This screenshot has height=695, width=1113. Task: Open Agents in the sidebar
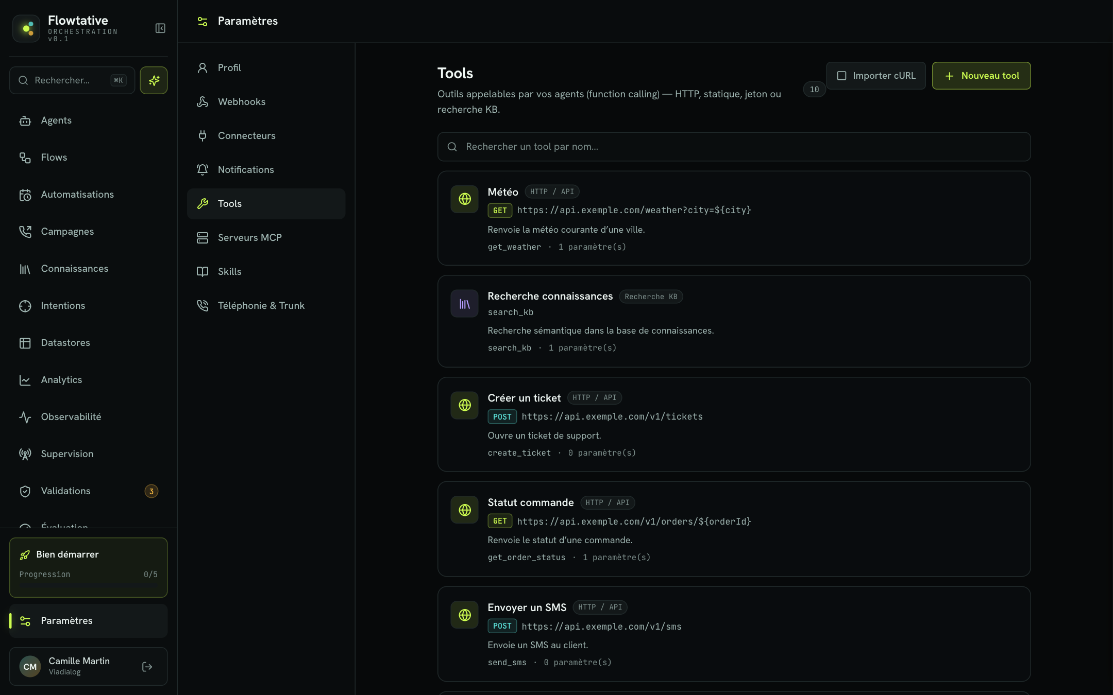(x=88, y=120)
